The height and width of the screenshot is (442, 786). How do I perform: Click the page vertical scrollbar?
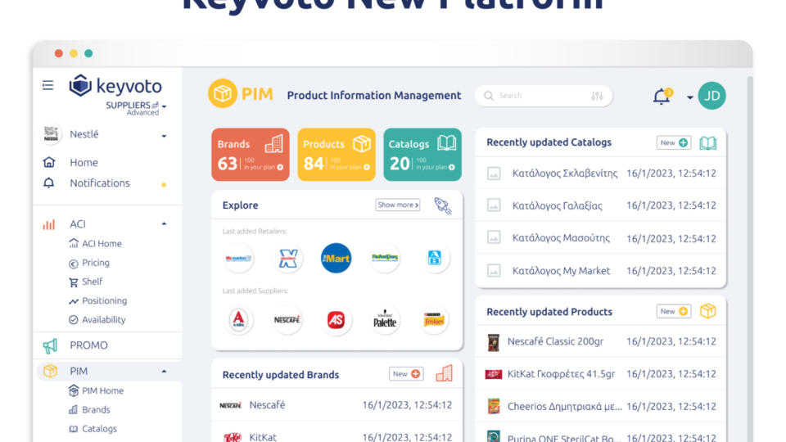(750, 259)
